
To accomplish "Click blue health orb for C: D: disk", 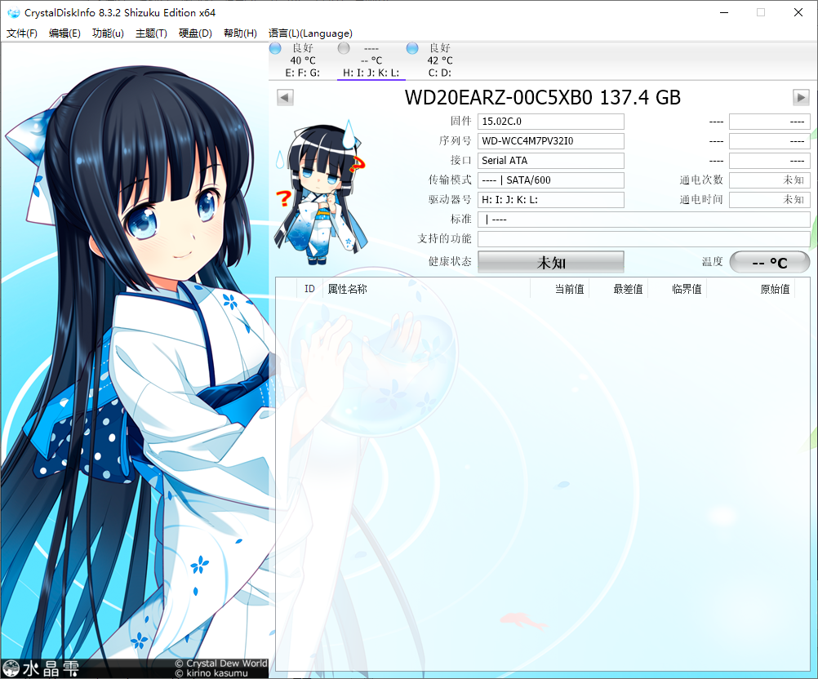I will [x=412, y=48].
